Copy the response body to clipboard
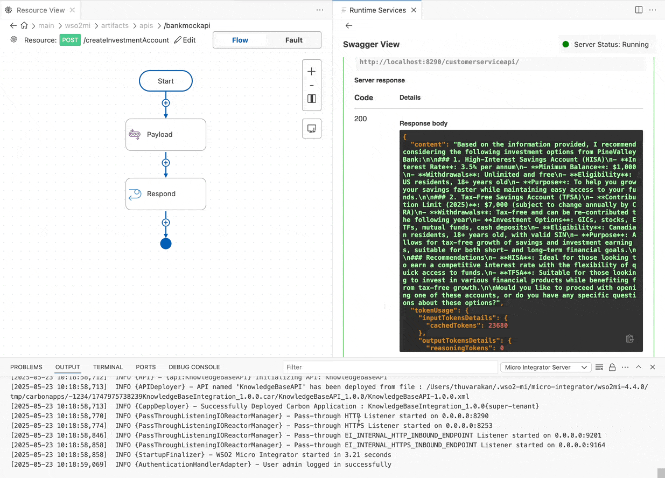Image resolution: width=665 pixels, height=478 pixels. [629, 339]
